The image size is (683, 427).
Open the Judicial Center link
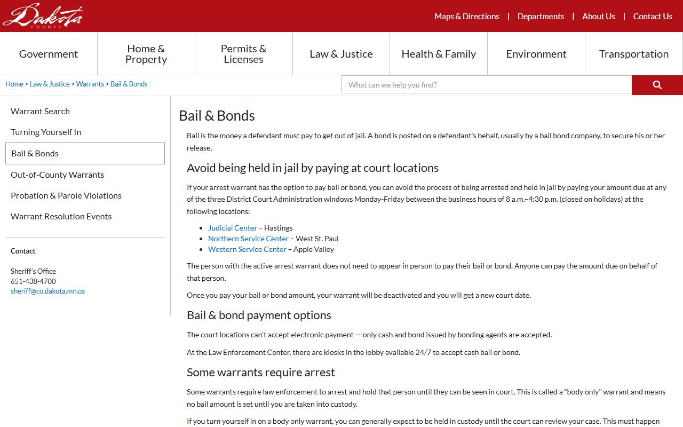click(x=233, y=228)
